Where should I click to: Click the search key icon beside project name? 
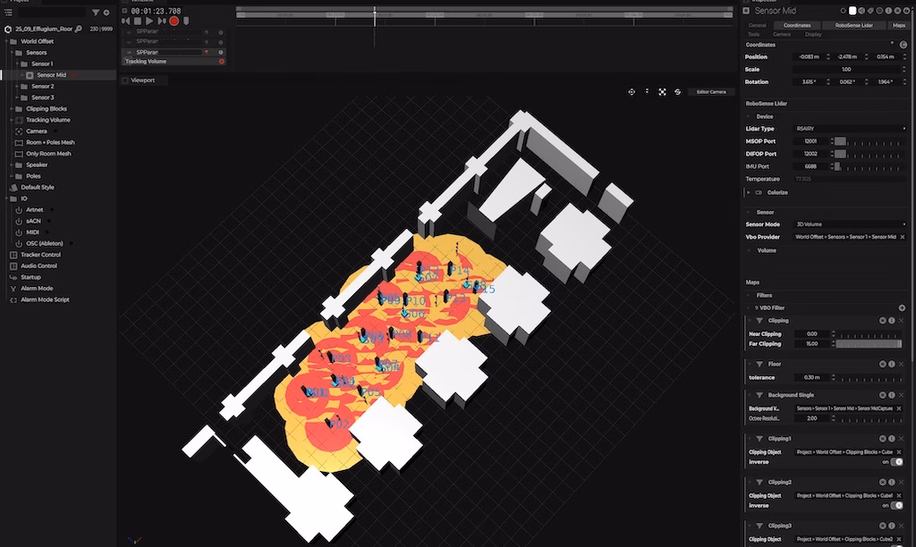coord(79,29)
